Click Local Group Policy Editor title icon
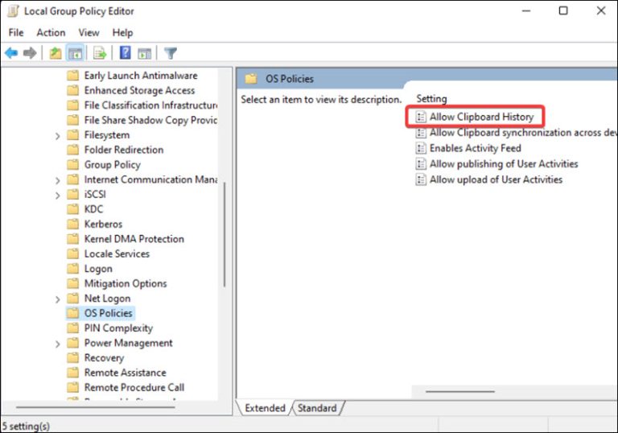 click(13, 11)
